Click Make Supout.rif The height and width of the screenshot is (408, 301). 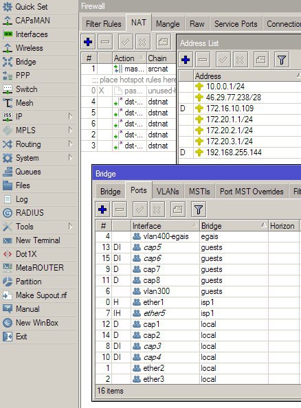click(39, 295)
